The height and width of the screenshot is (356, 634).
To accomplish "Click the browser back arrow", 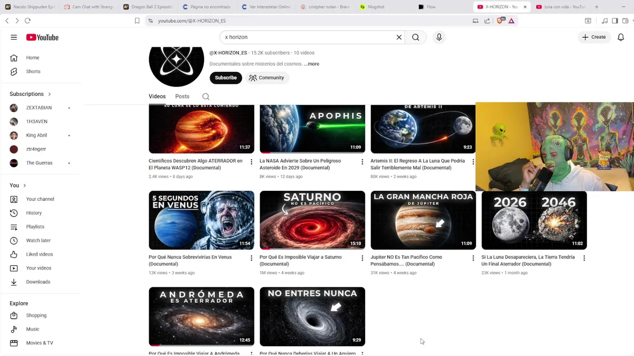I will click(7, 21).
